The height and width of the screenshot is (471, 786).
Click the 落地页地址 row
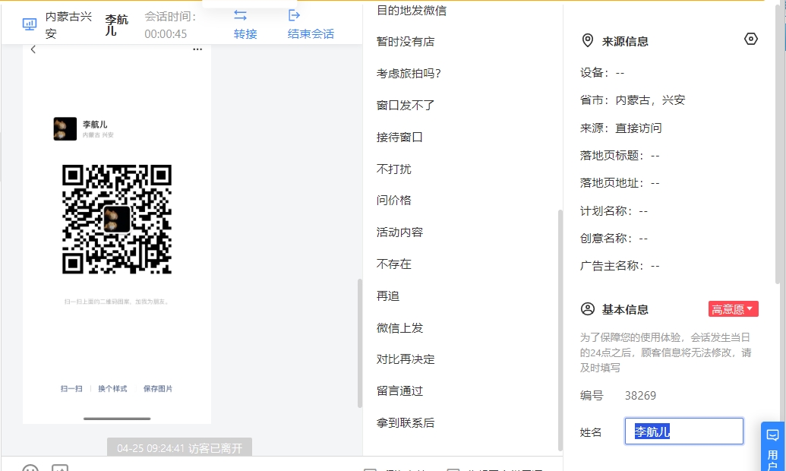[620, 183]
